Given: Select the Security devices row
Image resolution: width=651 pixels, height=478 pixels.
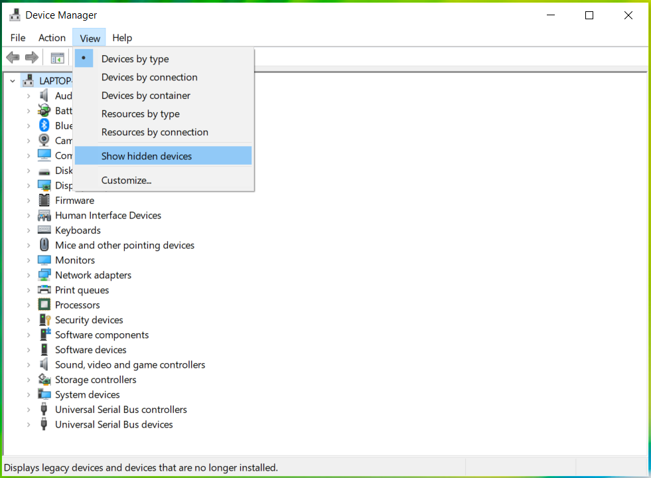Looking at the screenshot, I should click(x=89, y=320).
